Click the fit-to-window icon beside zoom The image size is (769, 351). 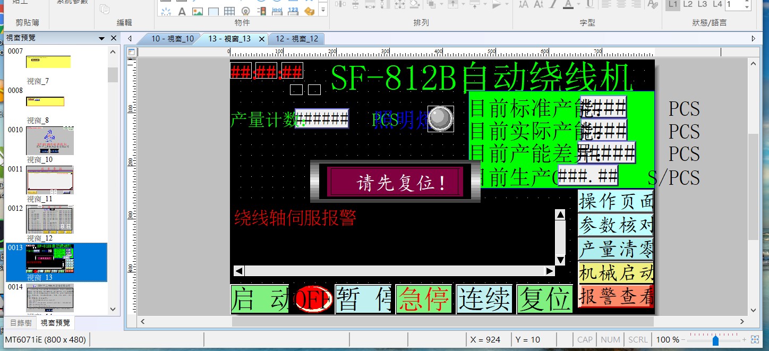pyautogui.click(x=755, y=339)
